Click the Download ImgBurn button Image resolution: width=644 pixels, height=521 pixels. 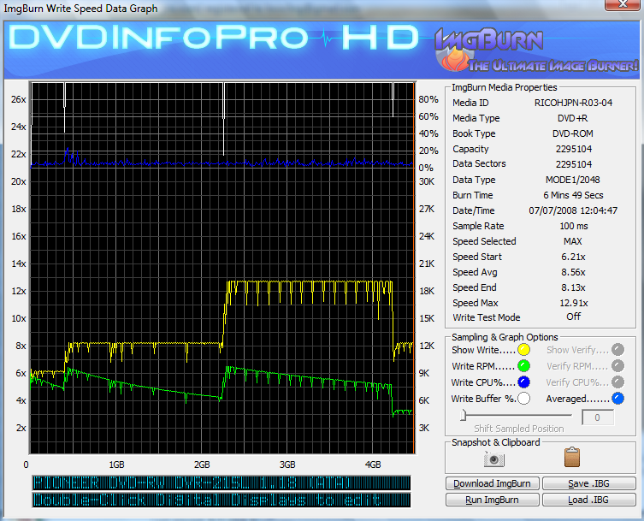(x=492, y=483)
